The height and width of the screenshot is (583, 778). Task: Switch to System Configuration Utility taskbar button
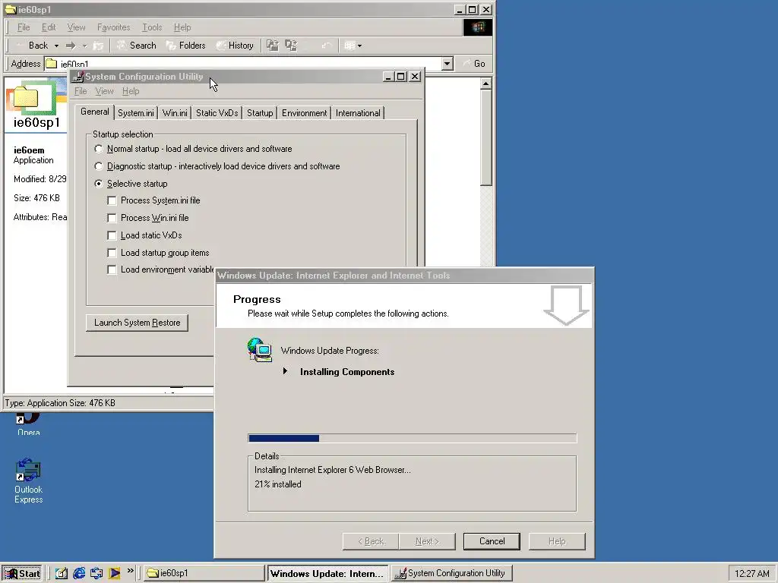(x=451, y=574)
